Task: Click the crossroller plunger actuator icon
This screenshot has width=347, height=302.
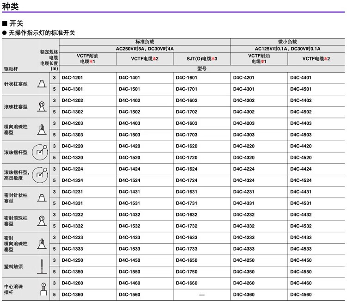Action: click(42, 129)
